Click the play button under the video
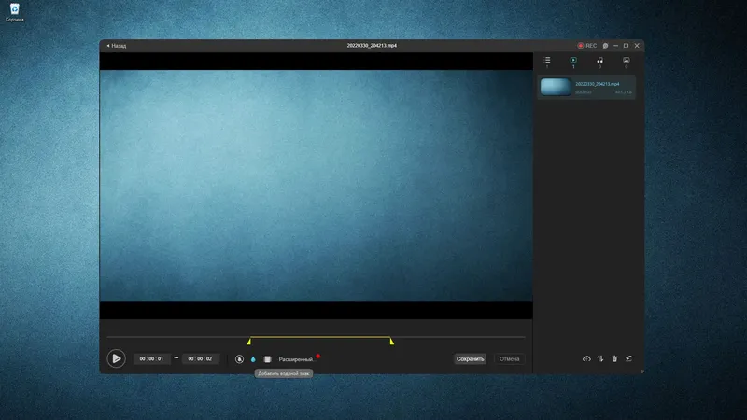 click(116, 358)
